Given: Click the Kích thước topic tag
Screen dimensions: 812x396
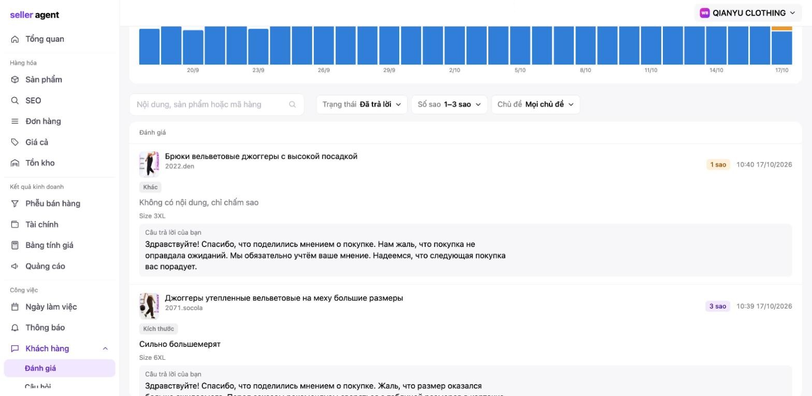Looking at the screenshot, I should pyautogui.click(x=158, y=329).
